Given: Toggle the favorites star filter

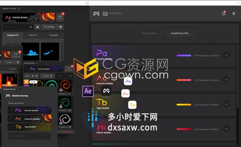Looking at the screenshot, I should pyautogui.click(x=37, y=27).
